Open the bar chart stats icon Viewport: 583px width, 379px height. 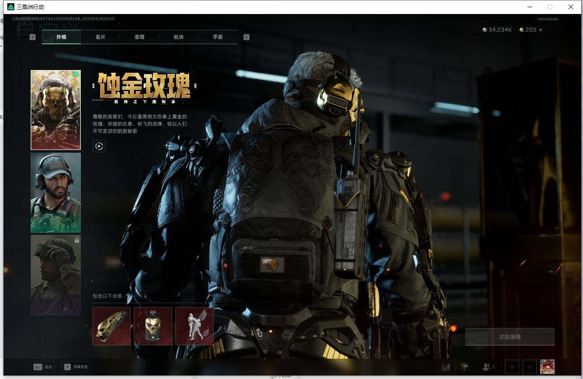(446, 367)
